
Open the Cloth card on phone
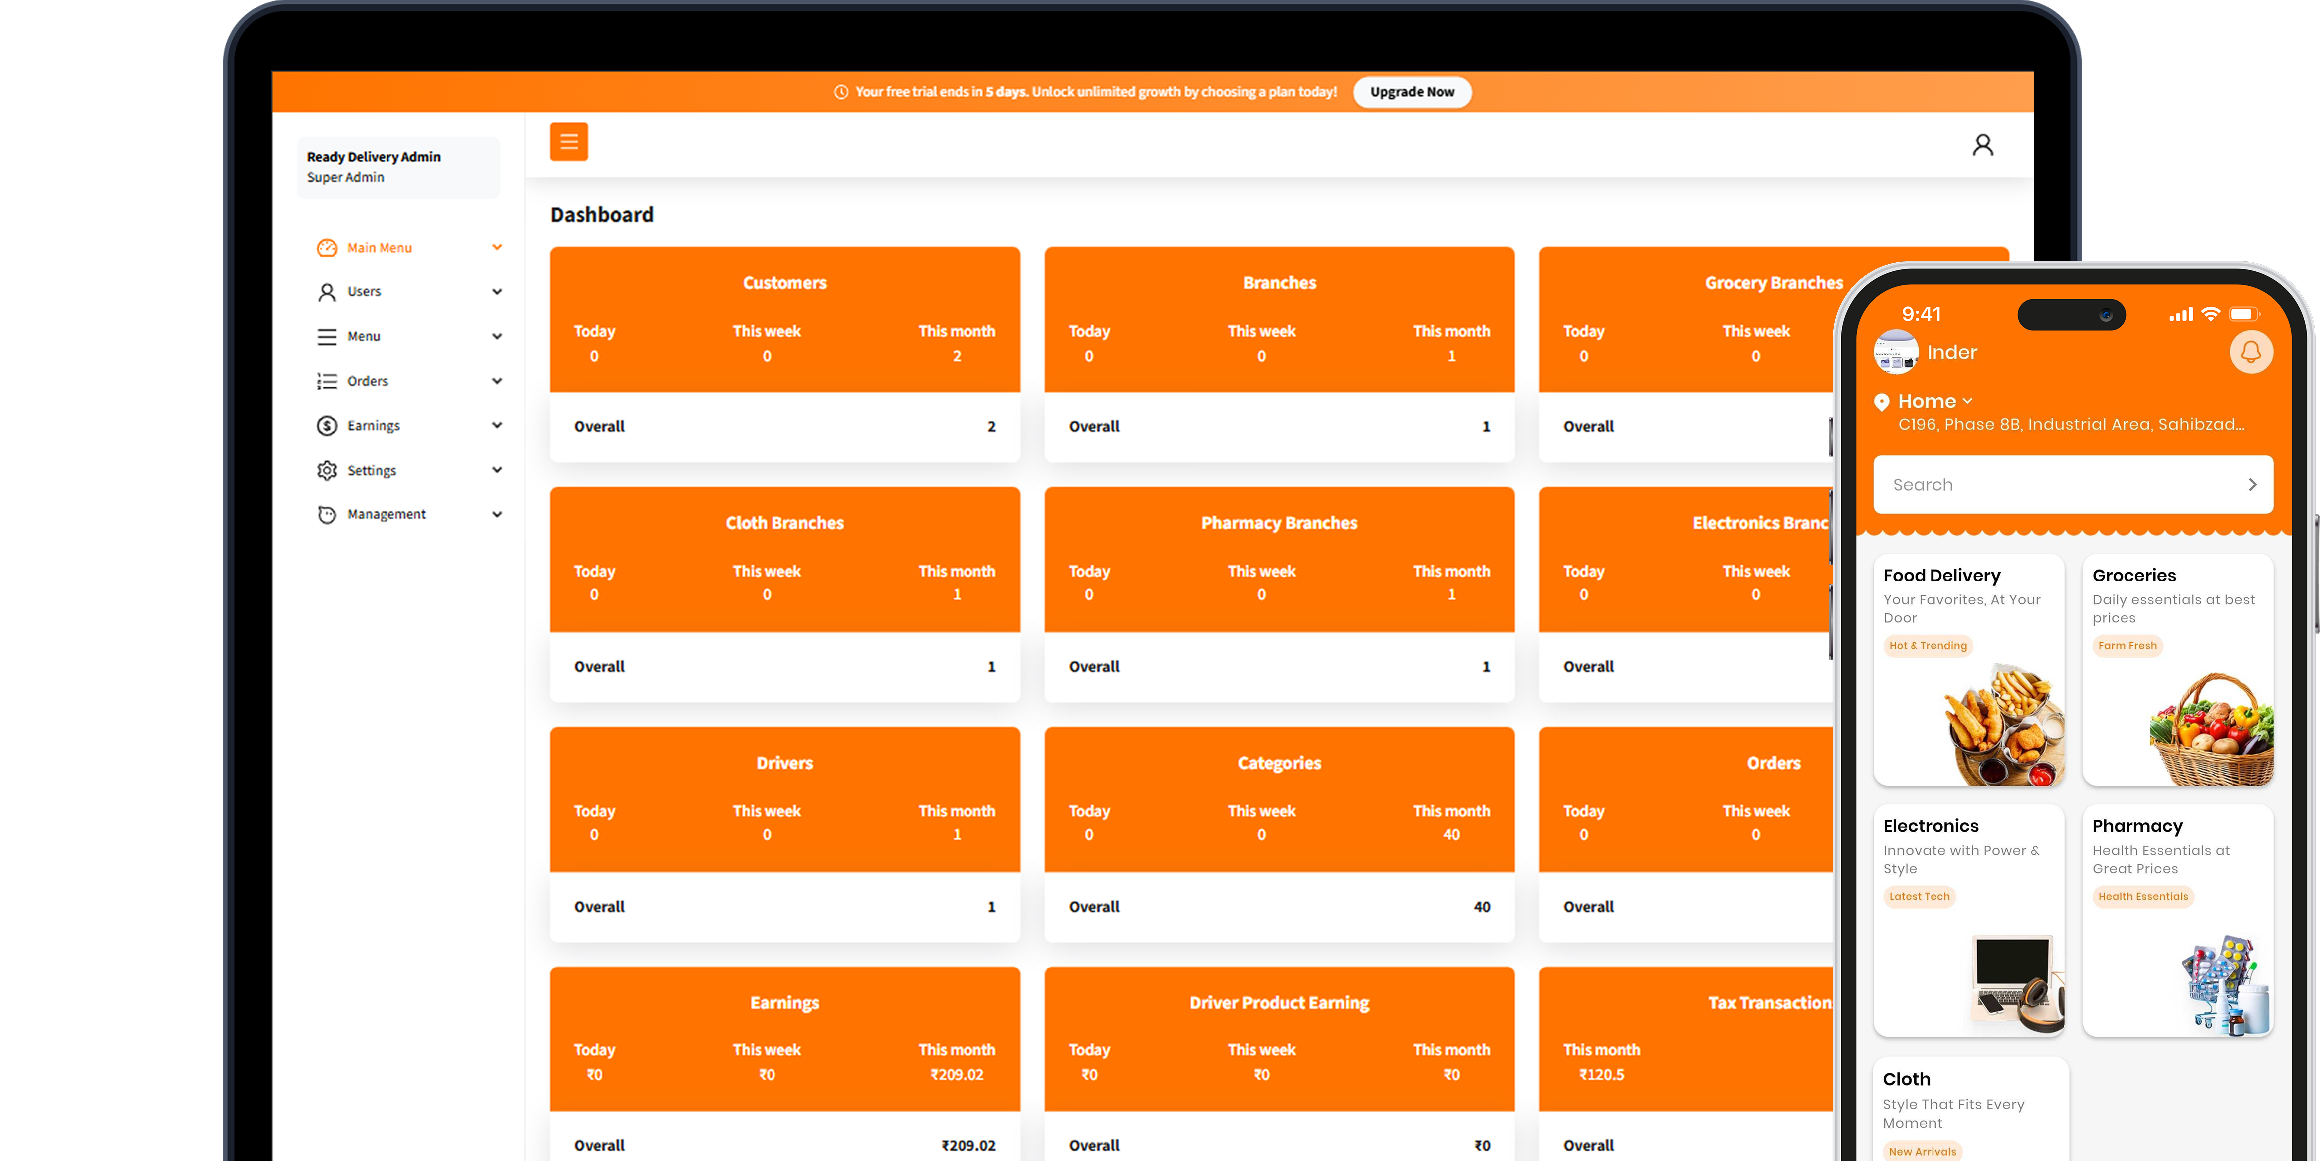coord(1970,1110)
